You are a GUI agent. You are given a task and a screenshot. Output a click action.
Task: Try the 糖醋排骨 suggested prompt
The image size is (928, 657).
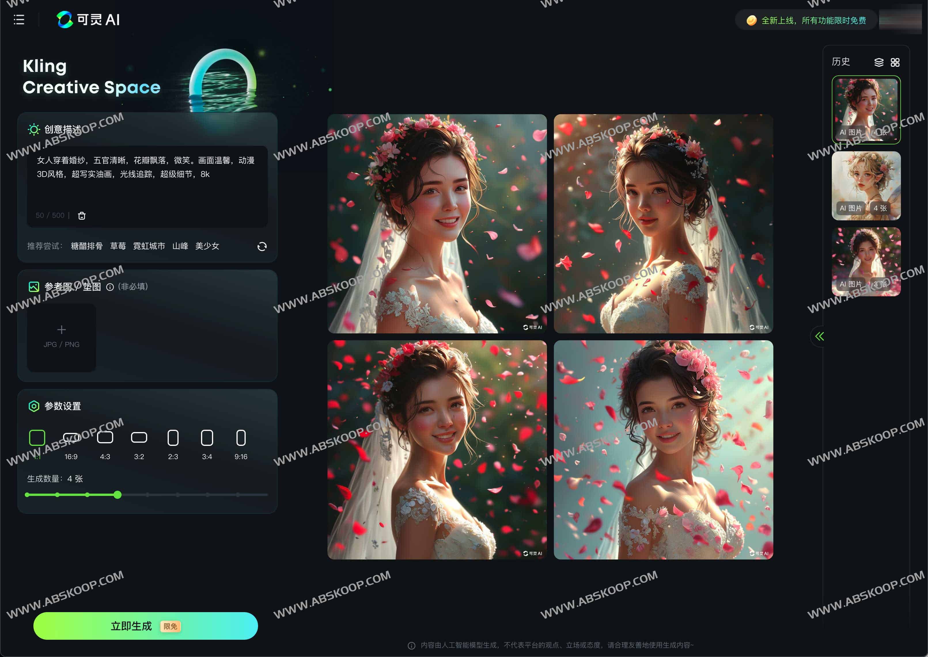pos(87,246)
